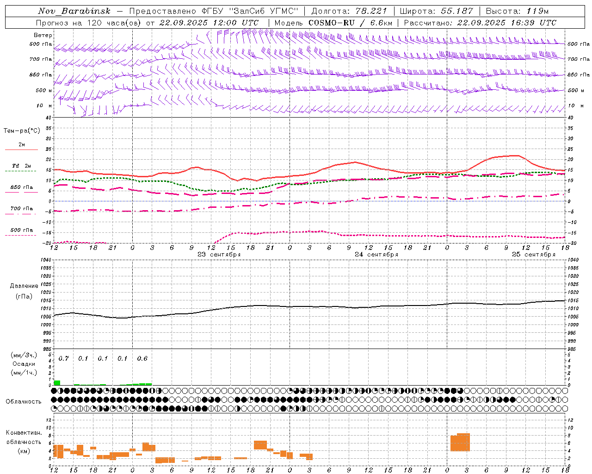The width and height of the screenshot is (592, 474).
Task: Click "Рассчитано: 22.09.2025 16:39 UTC" text
Action: 480,23
